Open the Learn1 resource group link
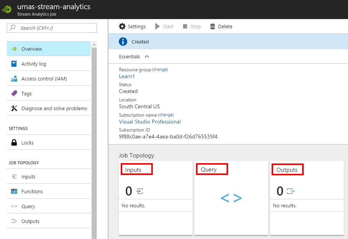The image size is (348, 239). point(127,76)
